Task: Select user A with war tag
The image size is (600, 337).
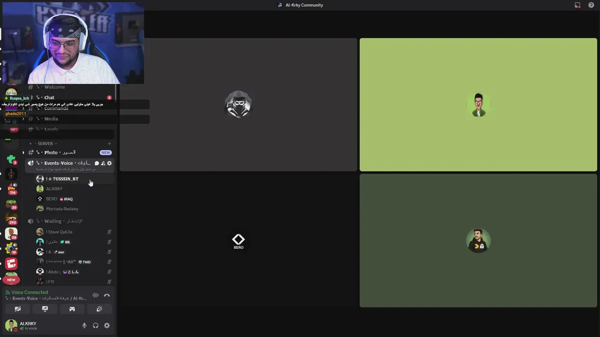Action: coord(75,252)
